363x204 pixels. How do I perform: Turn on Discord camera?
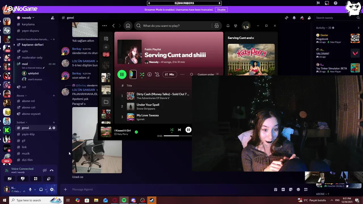pos(10,179)
